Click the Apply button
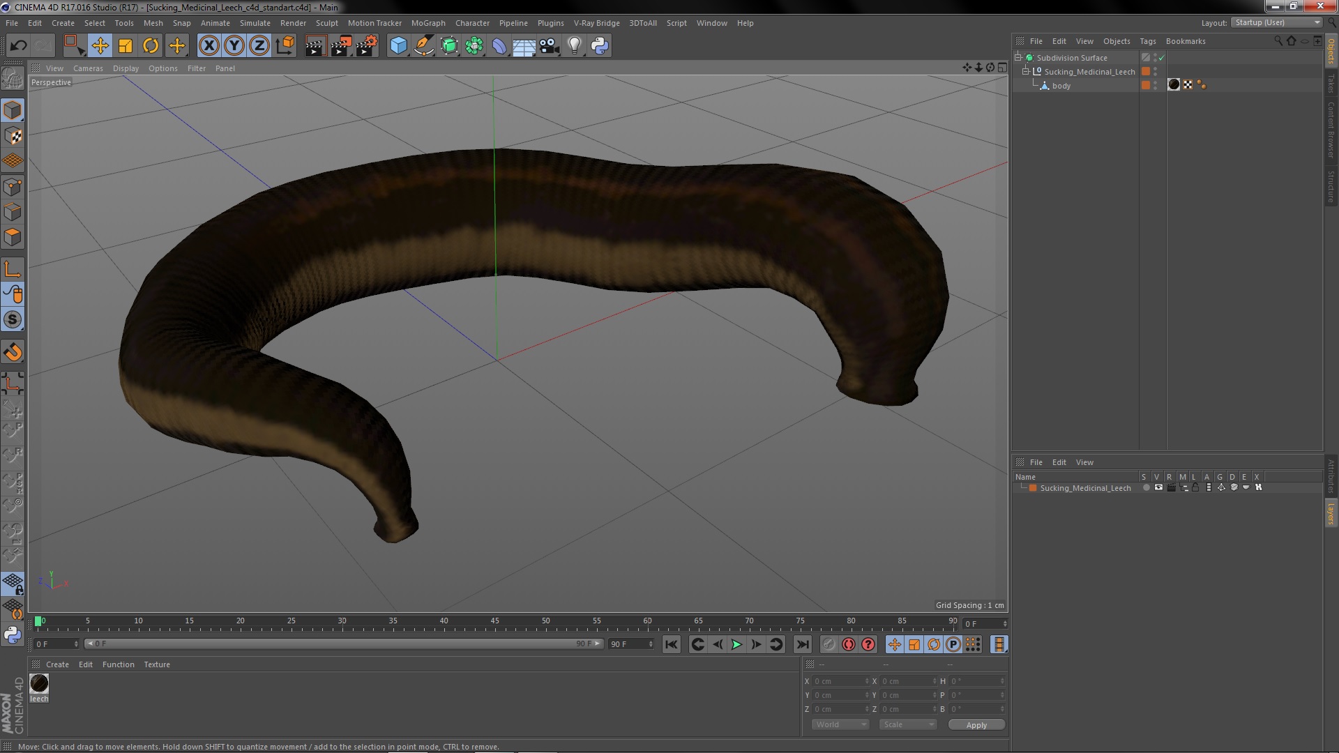The image size is (1339, 753). click(976, 725)
